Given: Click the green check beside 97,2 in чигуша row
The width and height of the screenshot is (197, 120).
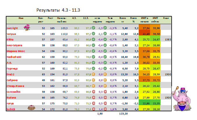Looking at the screenshot, I should (93, 34).
